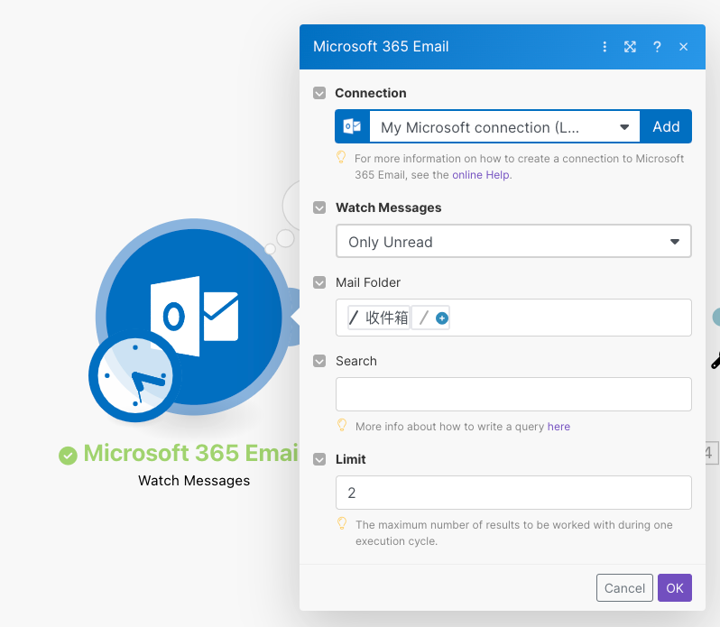The width and height of the screenshot is (720, 627).
Task: Expand dialog with the fullscreen arrows icon
Action: pos(630,47)
